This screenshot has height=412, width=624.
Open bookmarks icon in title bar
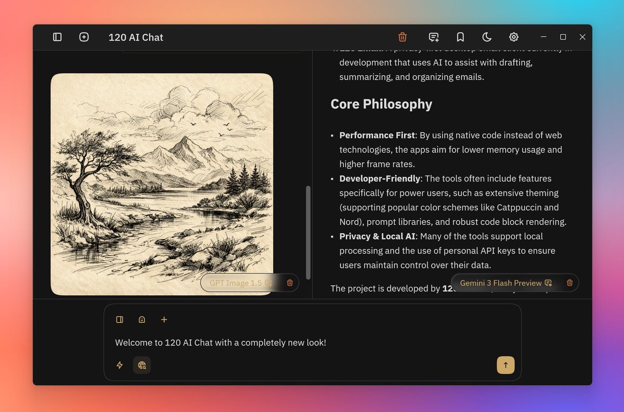coord(460,37)
